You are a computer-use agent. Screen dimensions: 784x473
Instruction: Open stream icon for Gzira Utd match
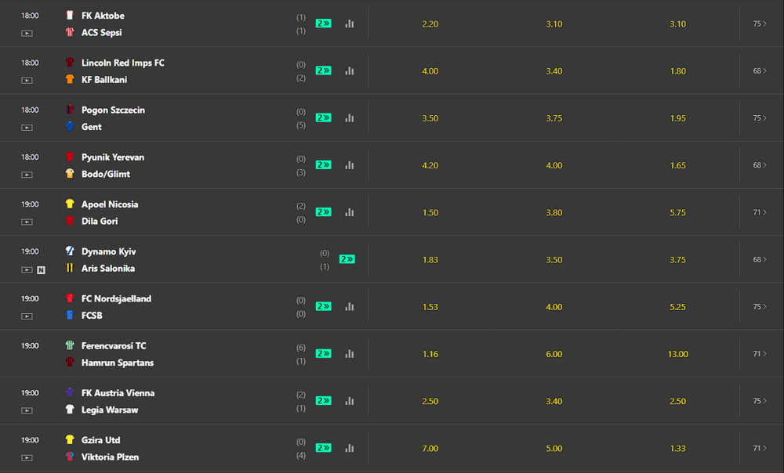[27, 457]
